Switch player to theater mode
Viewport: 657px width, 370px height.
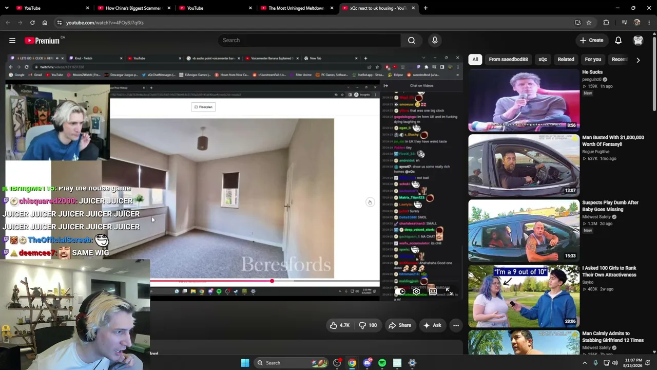pyautogui.click(x=433, y=292)
